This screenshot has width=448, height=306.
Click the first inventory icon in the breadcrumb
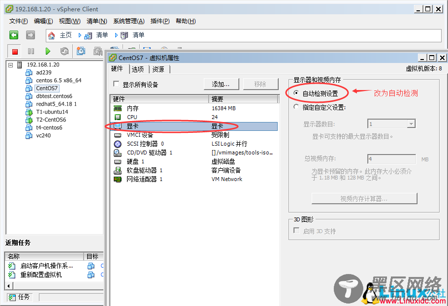point(88,35)
